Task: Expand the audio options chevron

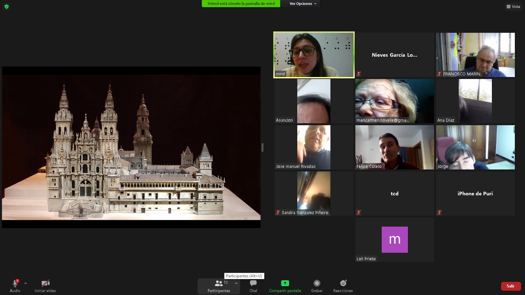Action: 26,283
